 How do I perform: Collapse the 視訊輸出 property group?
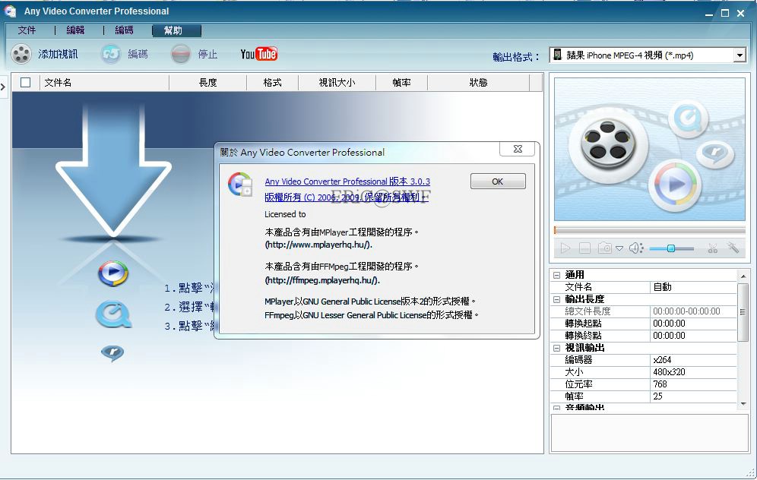[556, 348]
